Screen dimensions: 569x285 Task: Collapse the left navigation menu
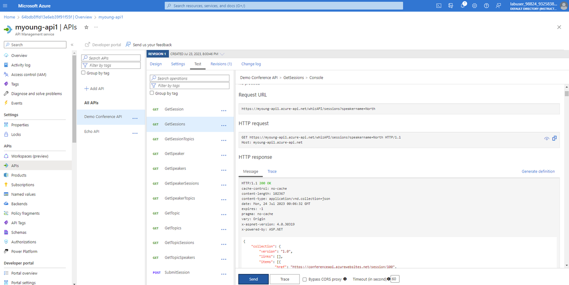72,45
